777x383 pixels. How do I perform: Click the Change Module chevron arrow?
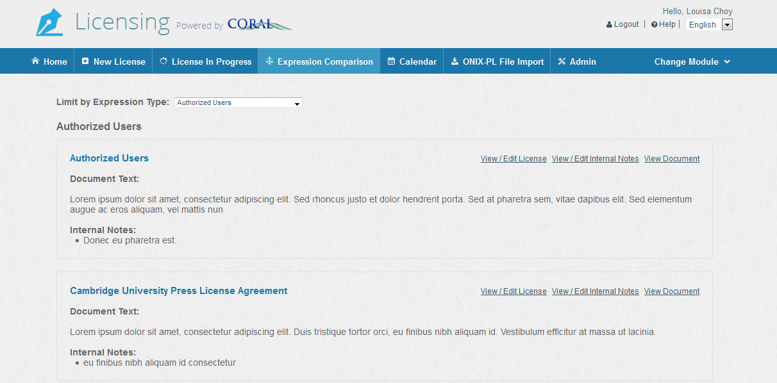(727, 61)
